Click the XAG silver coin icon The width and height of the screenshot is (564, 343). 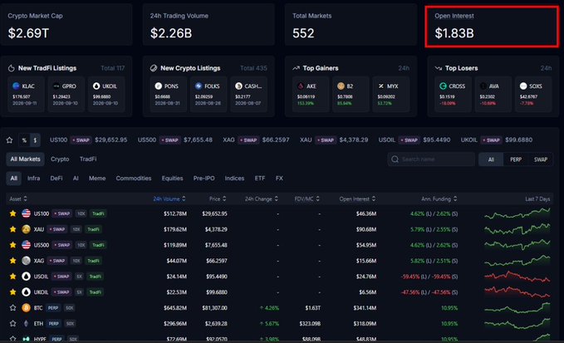coord(26,261)
